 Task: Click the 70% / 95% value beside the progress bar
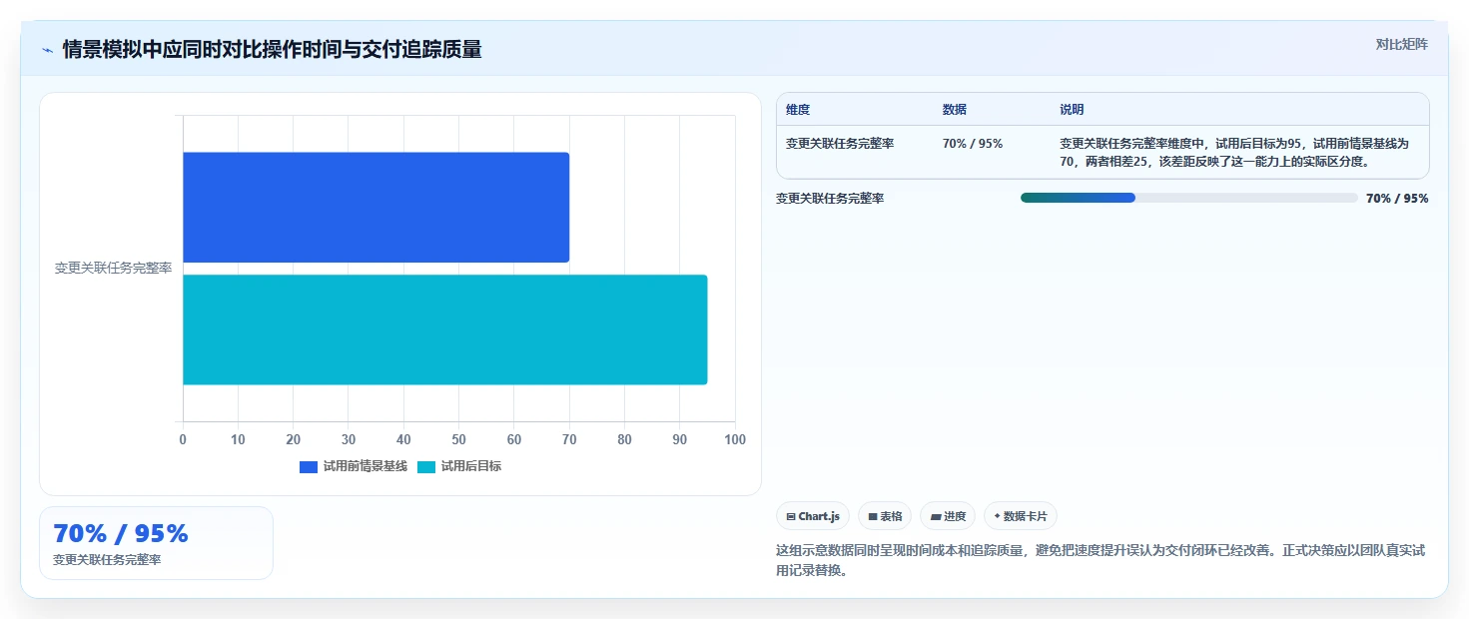[1397, 199]
